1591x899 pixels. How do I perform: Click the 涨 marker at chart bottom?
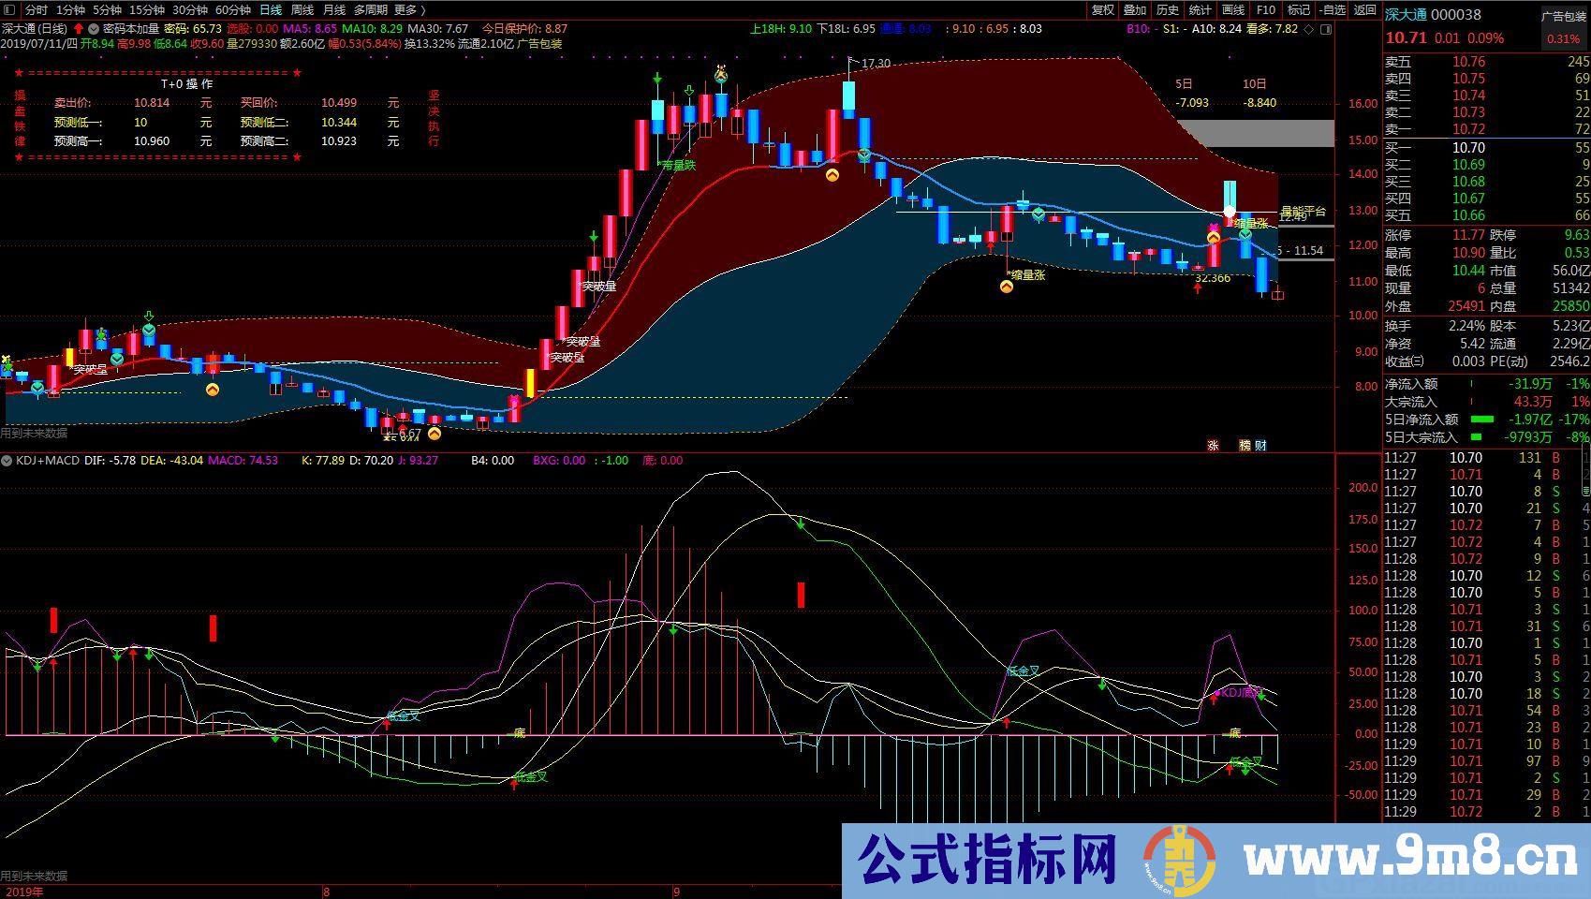[1213, 446]
